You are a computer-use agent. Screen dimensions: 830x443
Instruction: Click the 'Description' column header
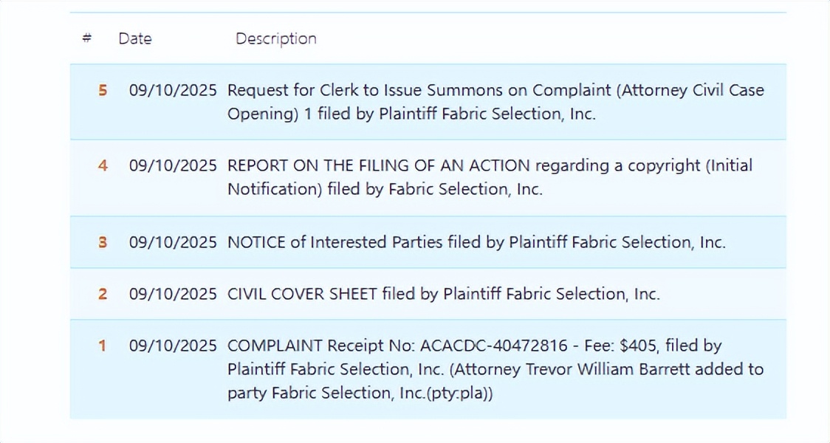pyautogui.click(x=275, y=38)
